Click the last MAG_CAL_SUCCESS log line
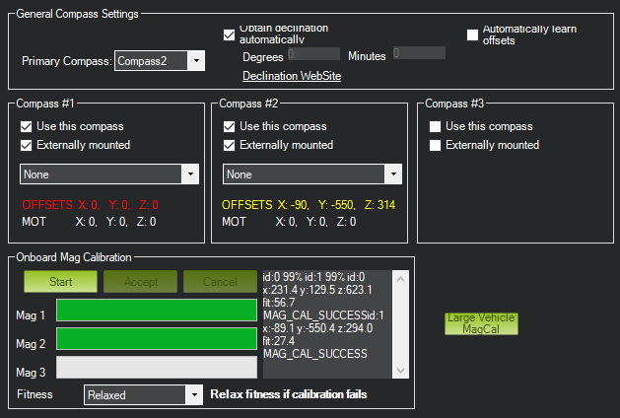 pos(315,354)
